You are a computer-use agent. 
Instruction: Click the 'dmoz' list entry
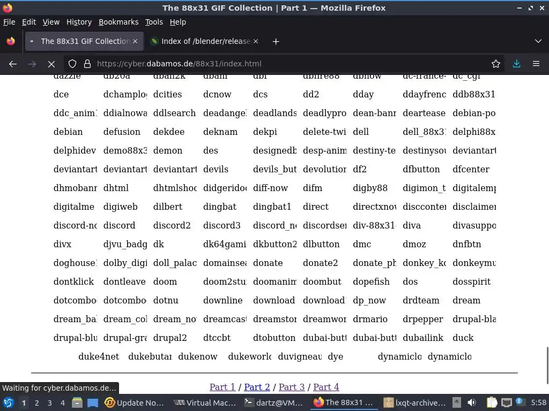(x=414, y=244)
